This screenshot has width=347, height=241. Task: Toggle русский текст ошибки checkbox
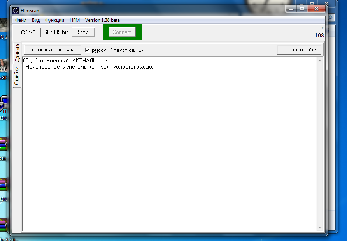tap(87, 50)
